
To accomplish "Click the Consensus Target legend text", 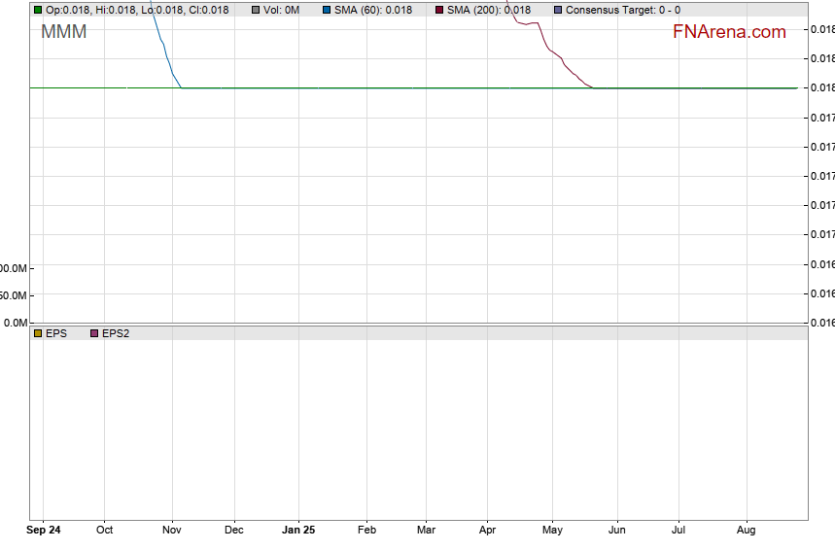I will click(622, 10).
